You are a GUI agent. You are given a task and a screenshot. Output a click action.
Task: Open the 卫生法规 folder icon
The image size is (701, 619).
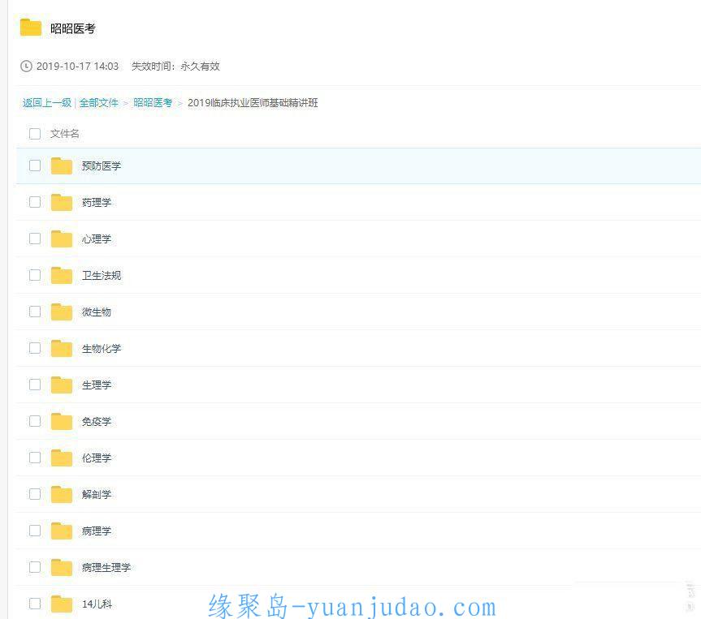[61, 276]
